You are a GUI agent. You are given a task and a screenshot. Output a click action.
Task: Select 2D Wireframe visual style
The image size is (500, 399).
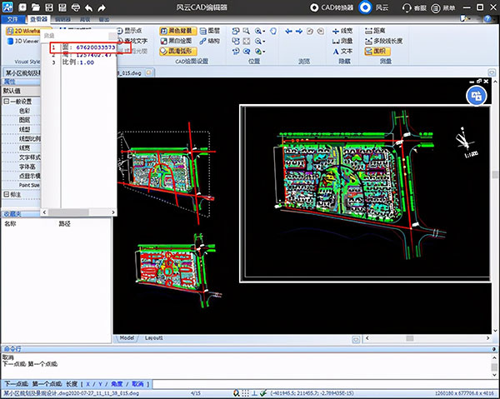click(23, 31)
